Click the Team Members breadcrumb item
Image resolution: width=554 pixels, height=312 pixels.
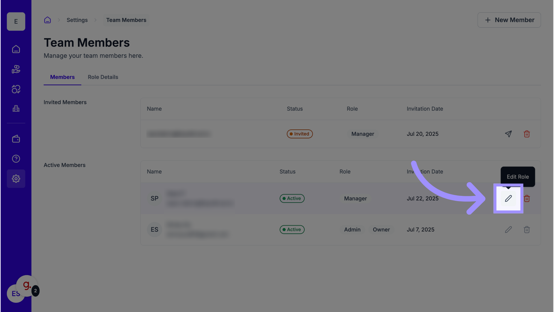126,20
